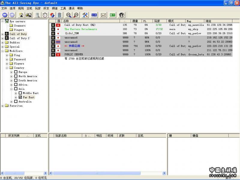Image resolution: width=240 pixels, height=180 pixels.
Task: Open the 规则 menu
Action: click(21, 8)
